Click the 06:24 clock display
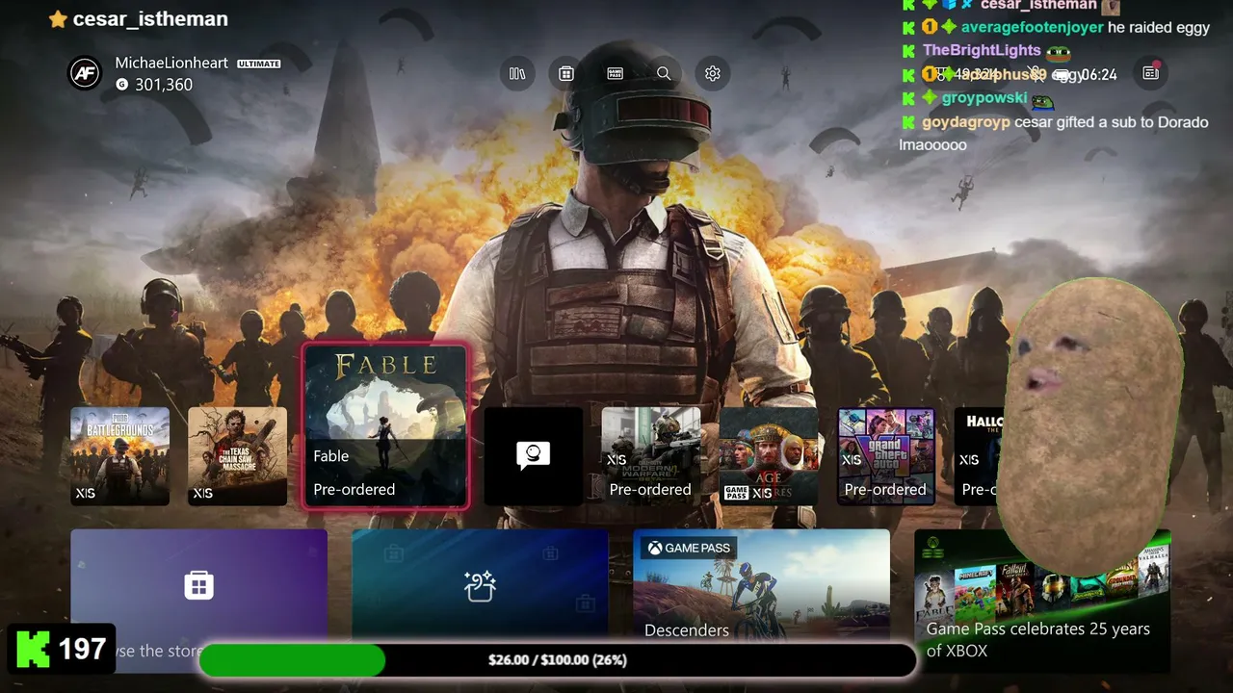This screenshot has width=1233, height=693. pos(1098,74)
